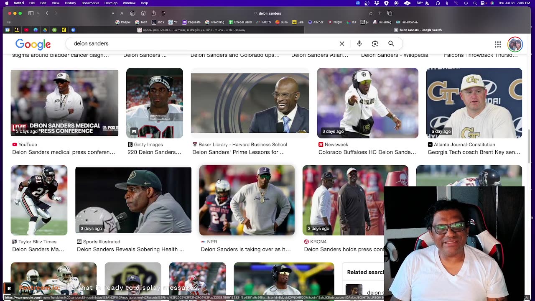Search by voice using microphone icon
535x301 pixels.
tap(359, 43)
